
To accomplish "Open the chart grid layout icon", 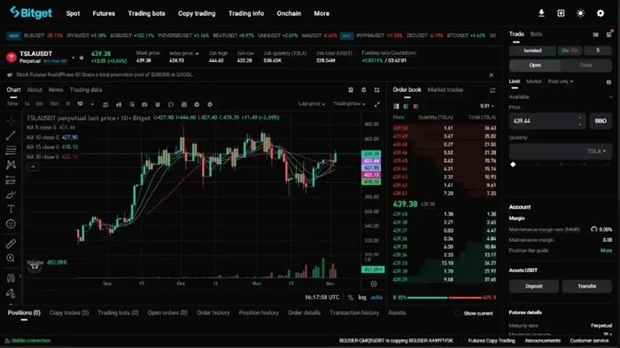I will tap(376, 90).
